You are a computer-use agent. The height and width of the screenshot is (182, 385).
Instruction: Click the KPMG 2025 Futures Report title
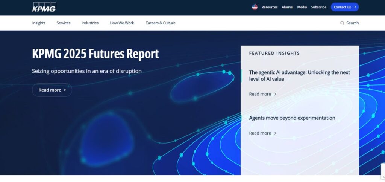tap(95, 54)
